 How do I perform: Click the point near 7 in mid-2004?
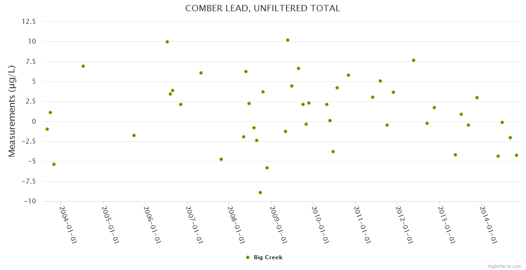click(x=83, y=66)
